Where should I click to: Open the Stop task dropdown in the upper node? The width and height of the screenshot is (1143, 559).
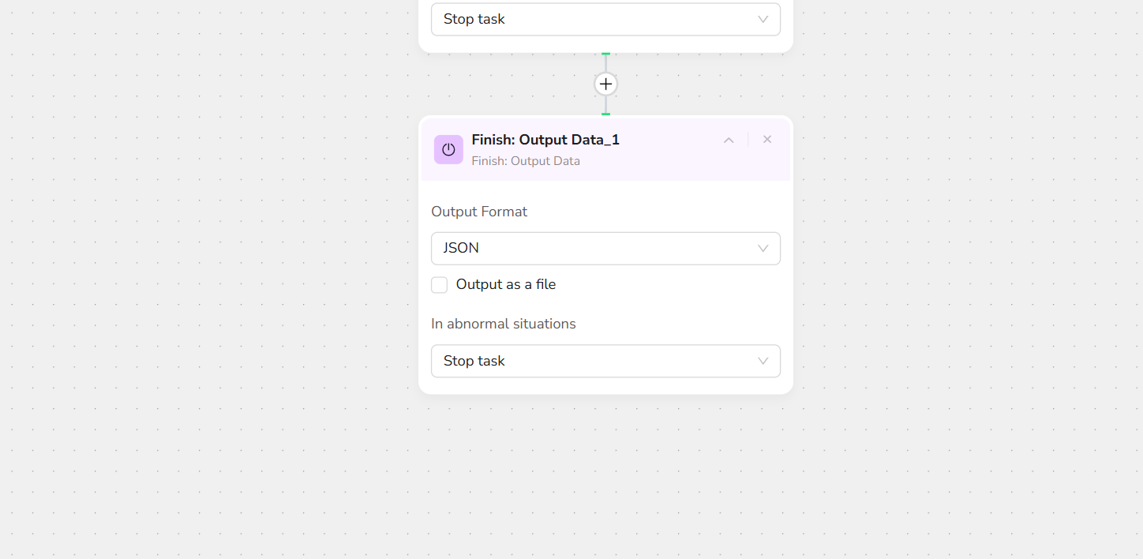click(592, 19)
